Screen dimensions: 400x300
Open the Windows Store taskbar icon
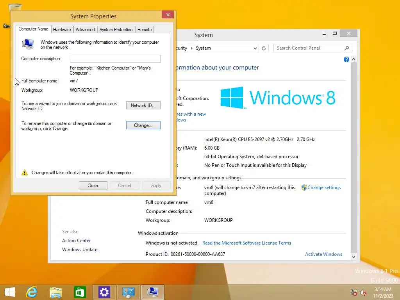[x=80, y=292]
